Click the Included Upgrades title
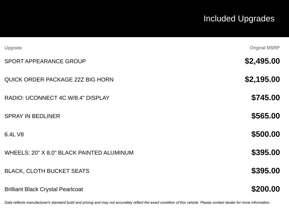 coord(239,19)
